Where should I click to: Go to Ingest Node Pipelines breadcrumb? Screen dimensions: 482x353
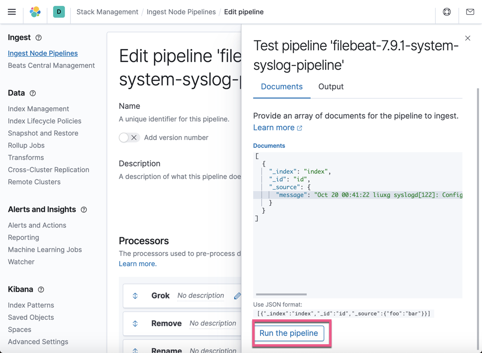coord(181,12)
